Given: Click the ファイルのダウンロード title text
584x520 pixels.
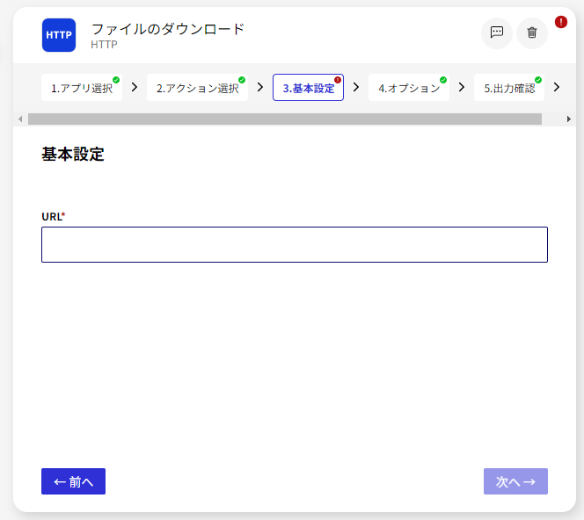Looking at the screenshot, I should click(x=168, y=29).
